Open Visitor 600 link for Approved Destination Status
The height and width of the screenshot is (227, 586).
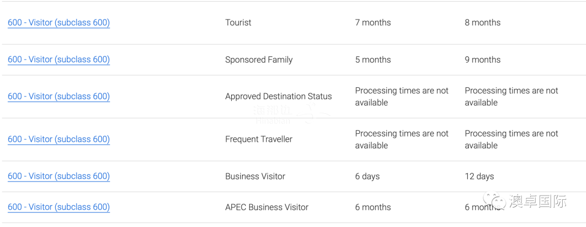coord(59,96)
